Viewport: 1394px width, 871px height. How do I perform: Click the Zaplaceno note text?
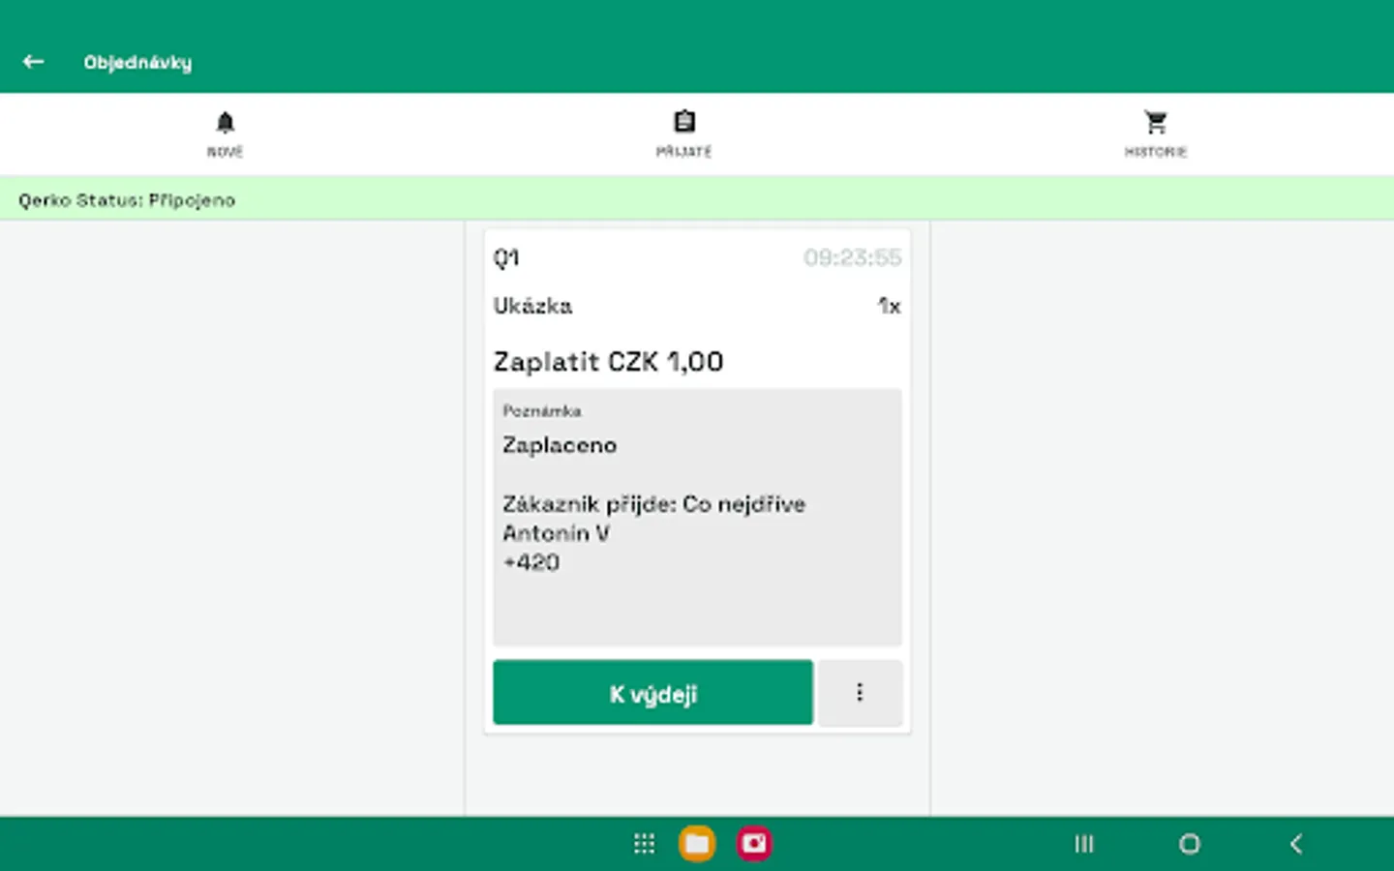click(x=560, y=445)
